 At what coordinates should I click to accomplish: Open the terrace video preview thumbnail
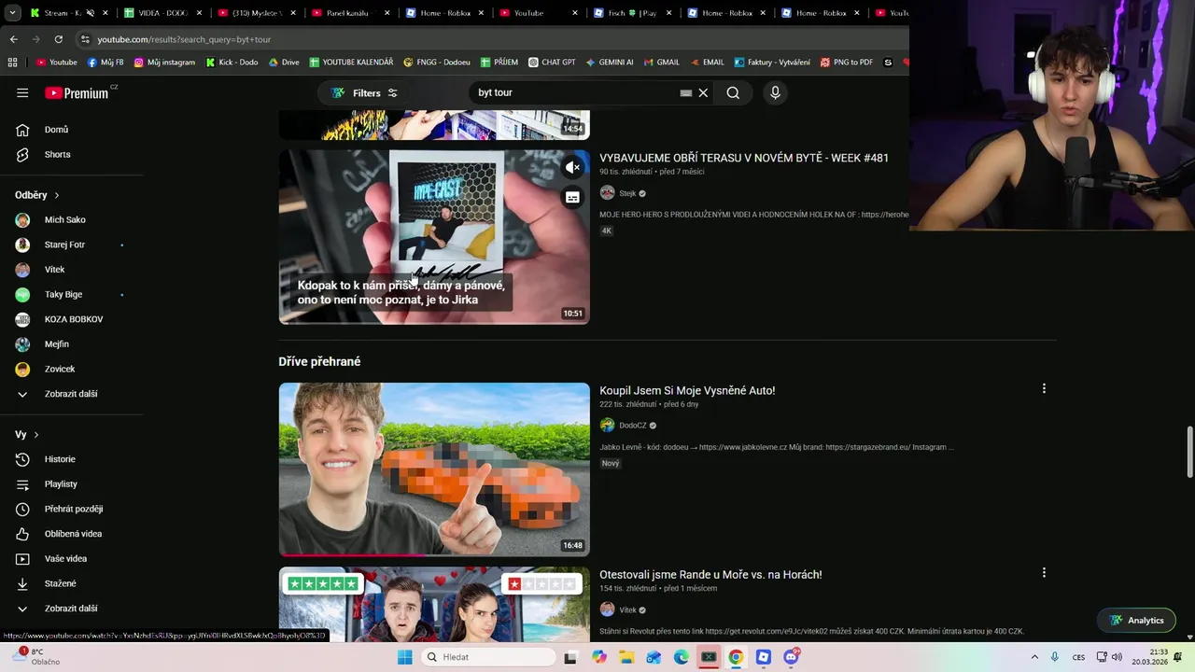(x=434, y=237)
